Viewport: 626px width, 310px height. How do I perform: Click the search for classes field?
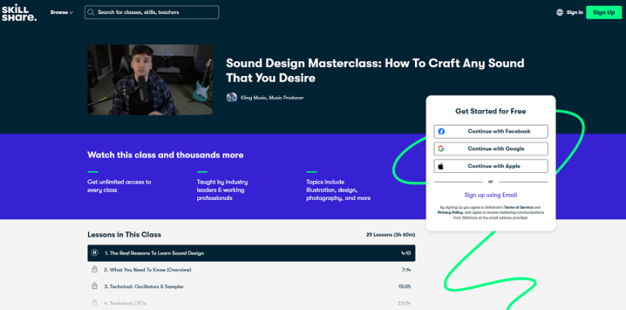(x=152, y=12)
